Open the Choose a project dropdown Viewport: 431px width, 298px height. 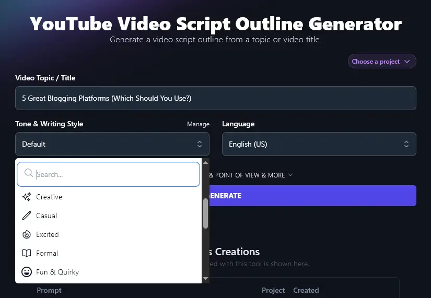point(382,61)
